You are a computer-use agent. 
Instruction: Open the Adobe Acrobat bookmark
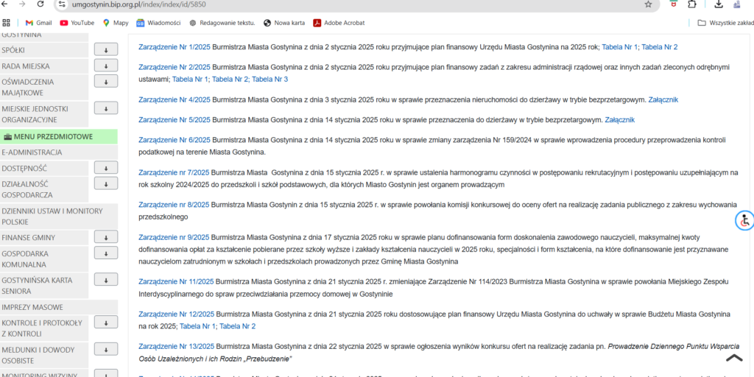coord(339,23)
